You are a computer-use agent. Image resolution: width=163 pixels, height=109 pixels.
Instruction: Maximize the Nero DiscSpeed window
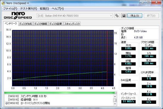pyautogui.click(x=148, y=2)
